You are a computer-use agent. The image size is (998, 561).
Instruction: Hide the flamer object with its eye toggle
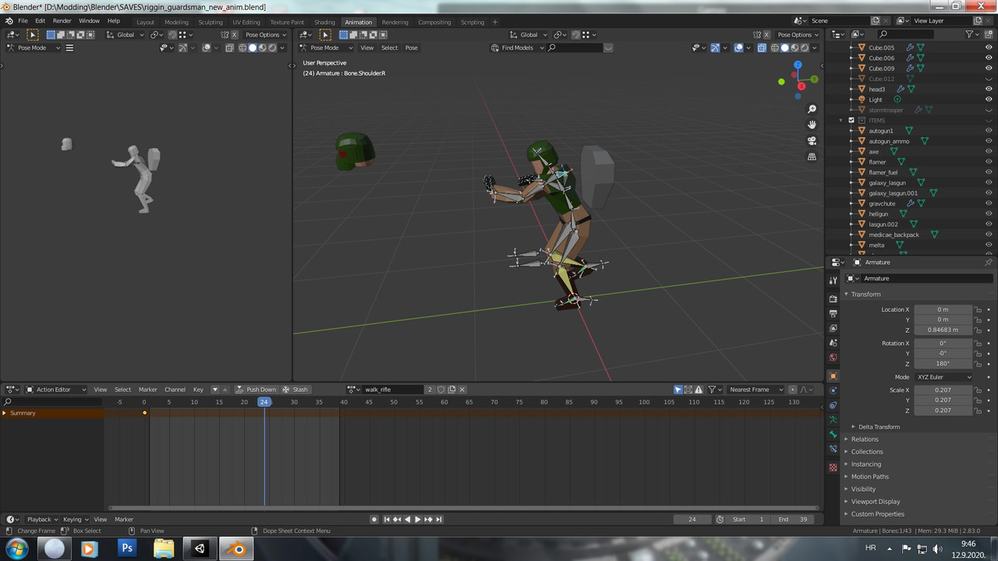989,162
